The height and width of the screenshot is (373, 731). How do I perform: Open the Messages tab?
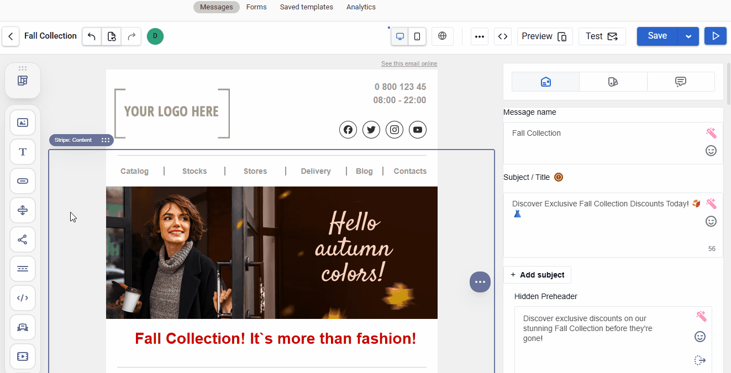coord(217,7)
